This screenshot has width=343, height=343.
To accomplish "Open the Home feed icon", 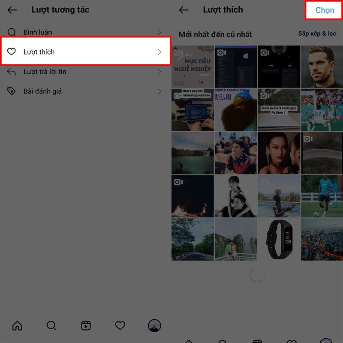I will [x=17, y=326].
